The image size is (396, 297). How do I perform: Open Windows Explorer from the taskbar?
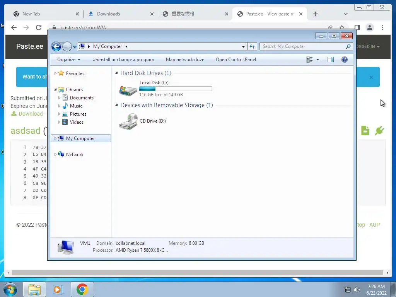(x=34, y=289)
